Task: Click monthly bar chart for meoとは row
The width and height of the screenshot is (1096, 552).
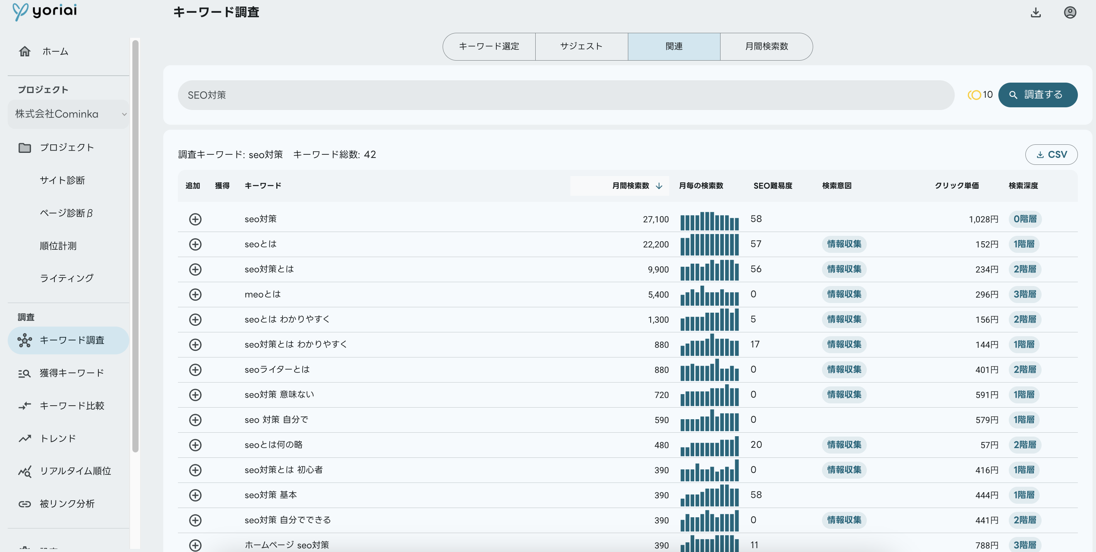Action: tap(709, 296)
